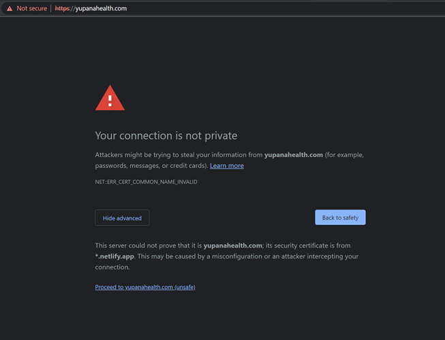445x340 pixels.
Task: Click the its security certificate is from text
Action: coord(308,245)
